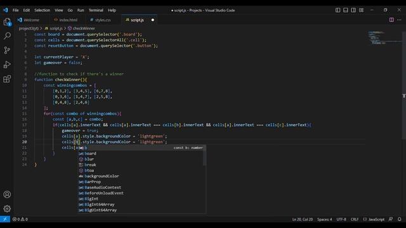Open Run and Debug view
Viewport: 406px width, 228px height.
coord(7,65)
